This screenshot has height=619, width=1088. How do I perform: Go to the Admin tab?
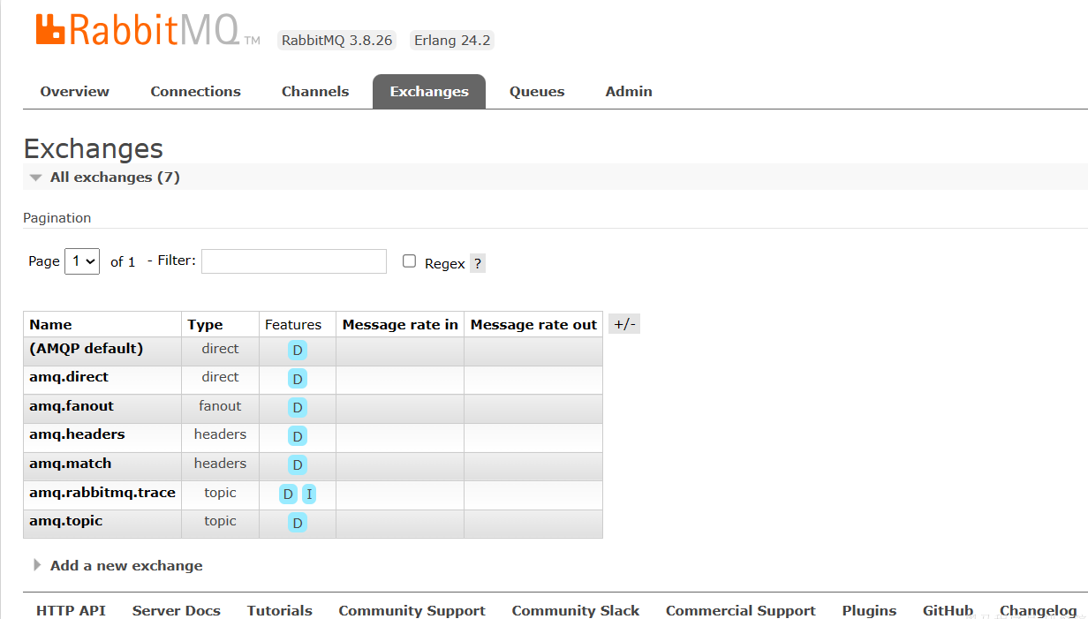629,92
